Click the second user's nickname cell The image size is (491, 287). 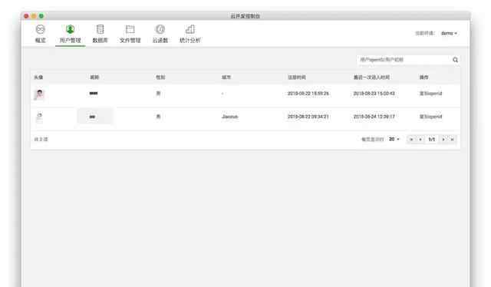95,117
